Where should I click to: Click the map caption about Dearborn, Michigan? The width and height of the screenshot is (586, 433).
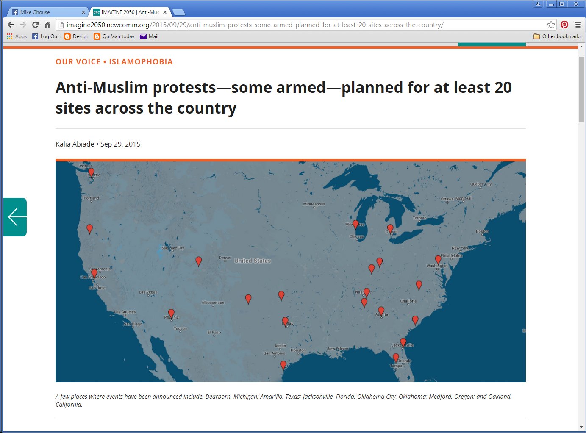(283, 400)
